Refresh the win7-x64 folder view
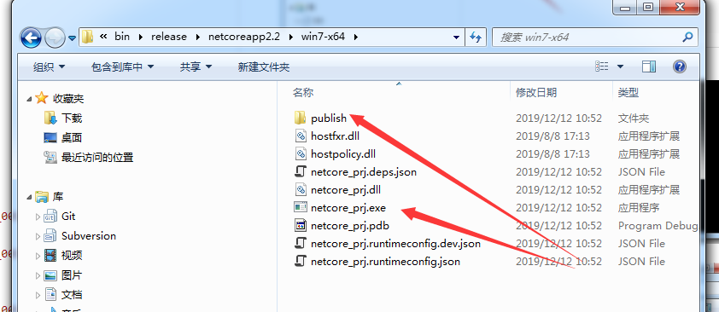This screenshot has width=719, height=312. click(x=476, y=37)
